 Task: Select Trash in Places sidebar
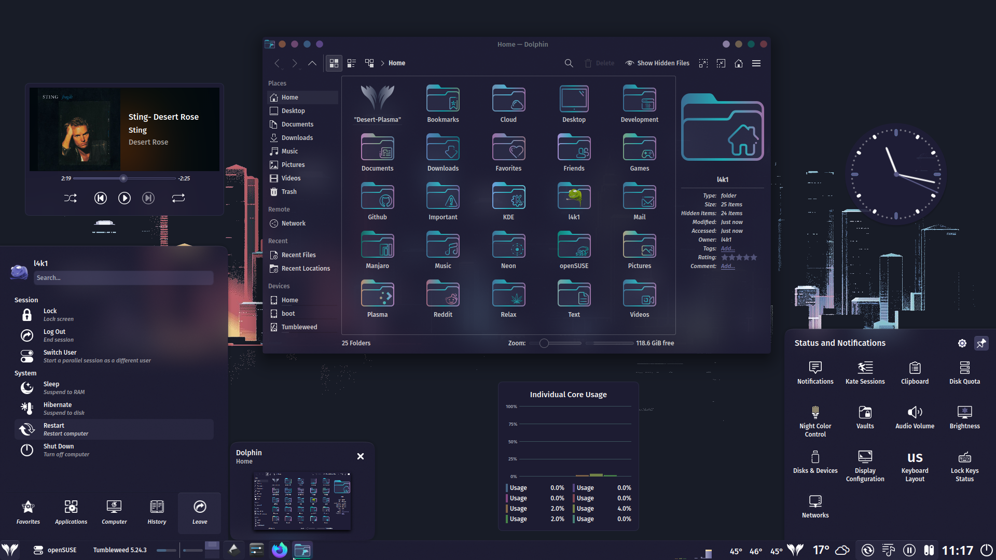tap(302, 192)
